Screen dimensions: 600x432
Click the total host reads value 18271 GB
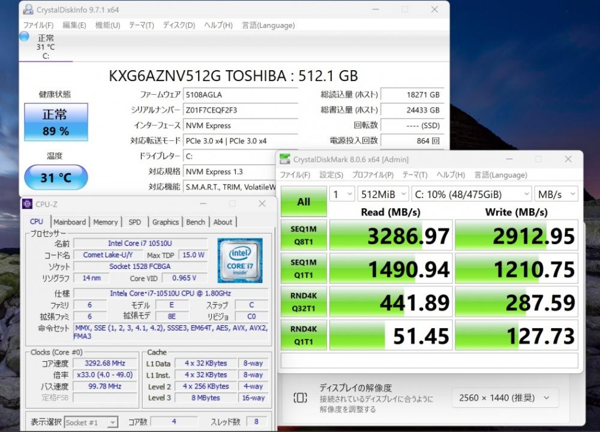(413, 95)
